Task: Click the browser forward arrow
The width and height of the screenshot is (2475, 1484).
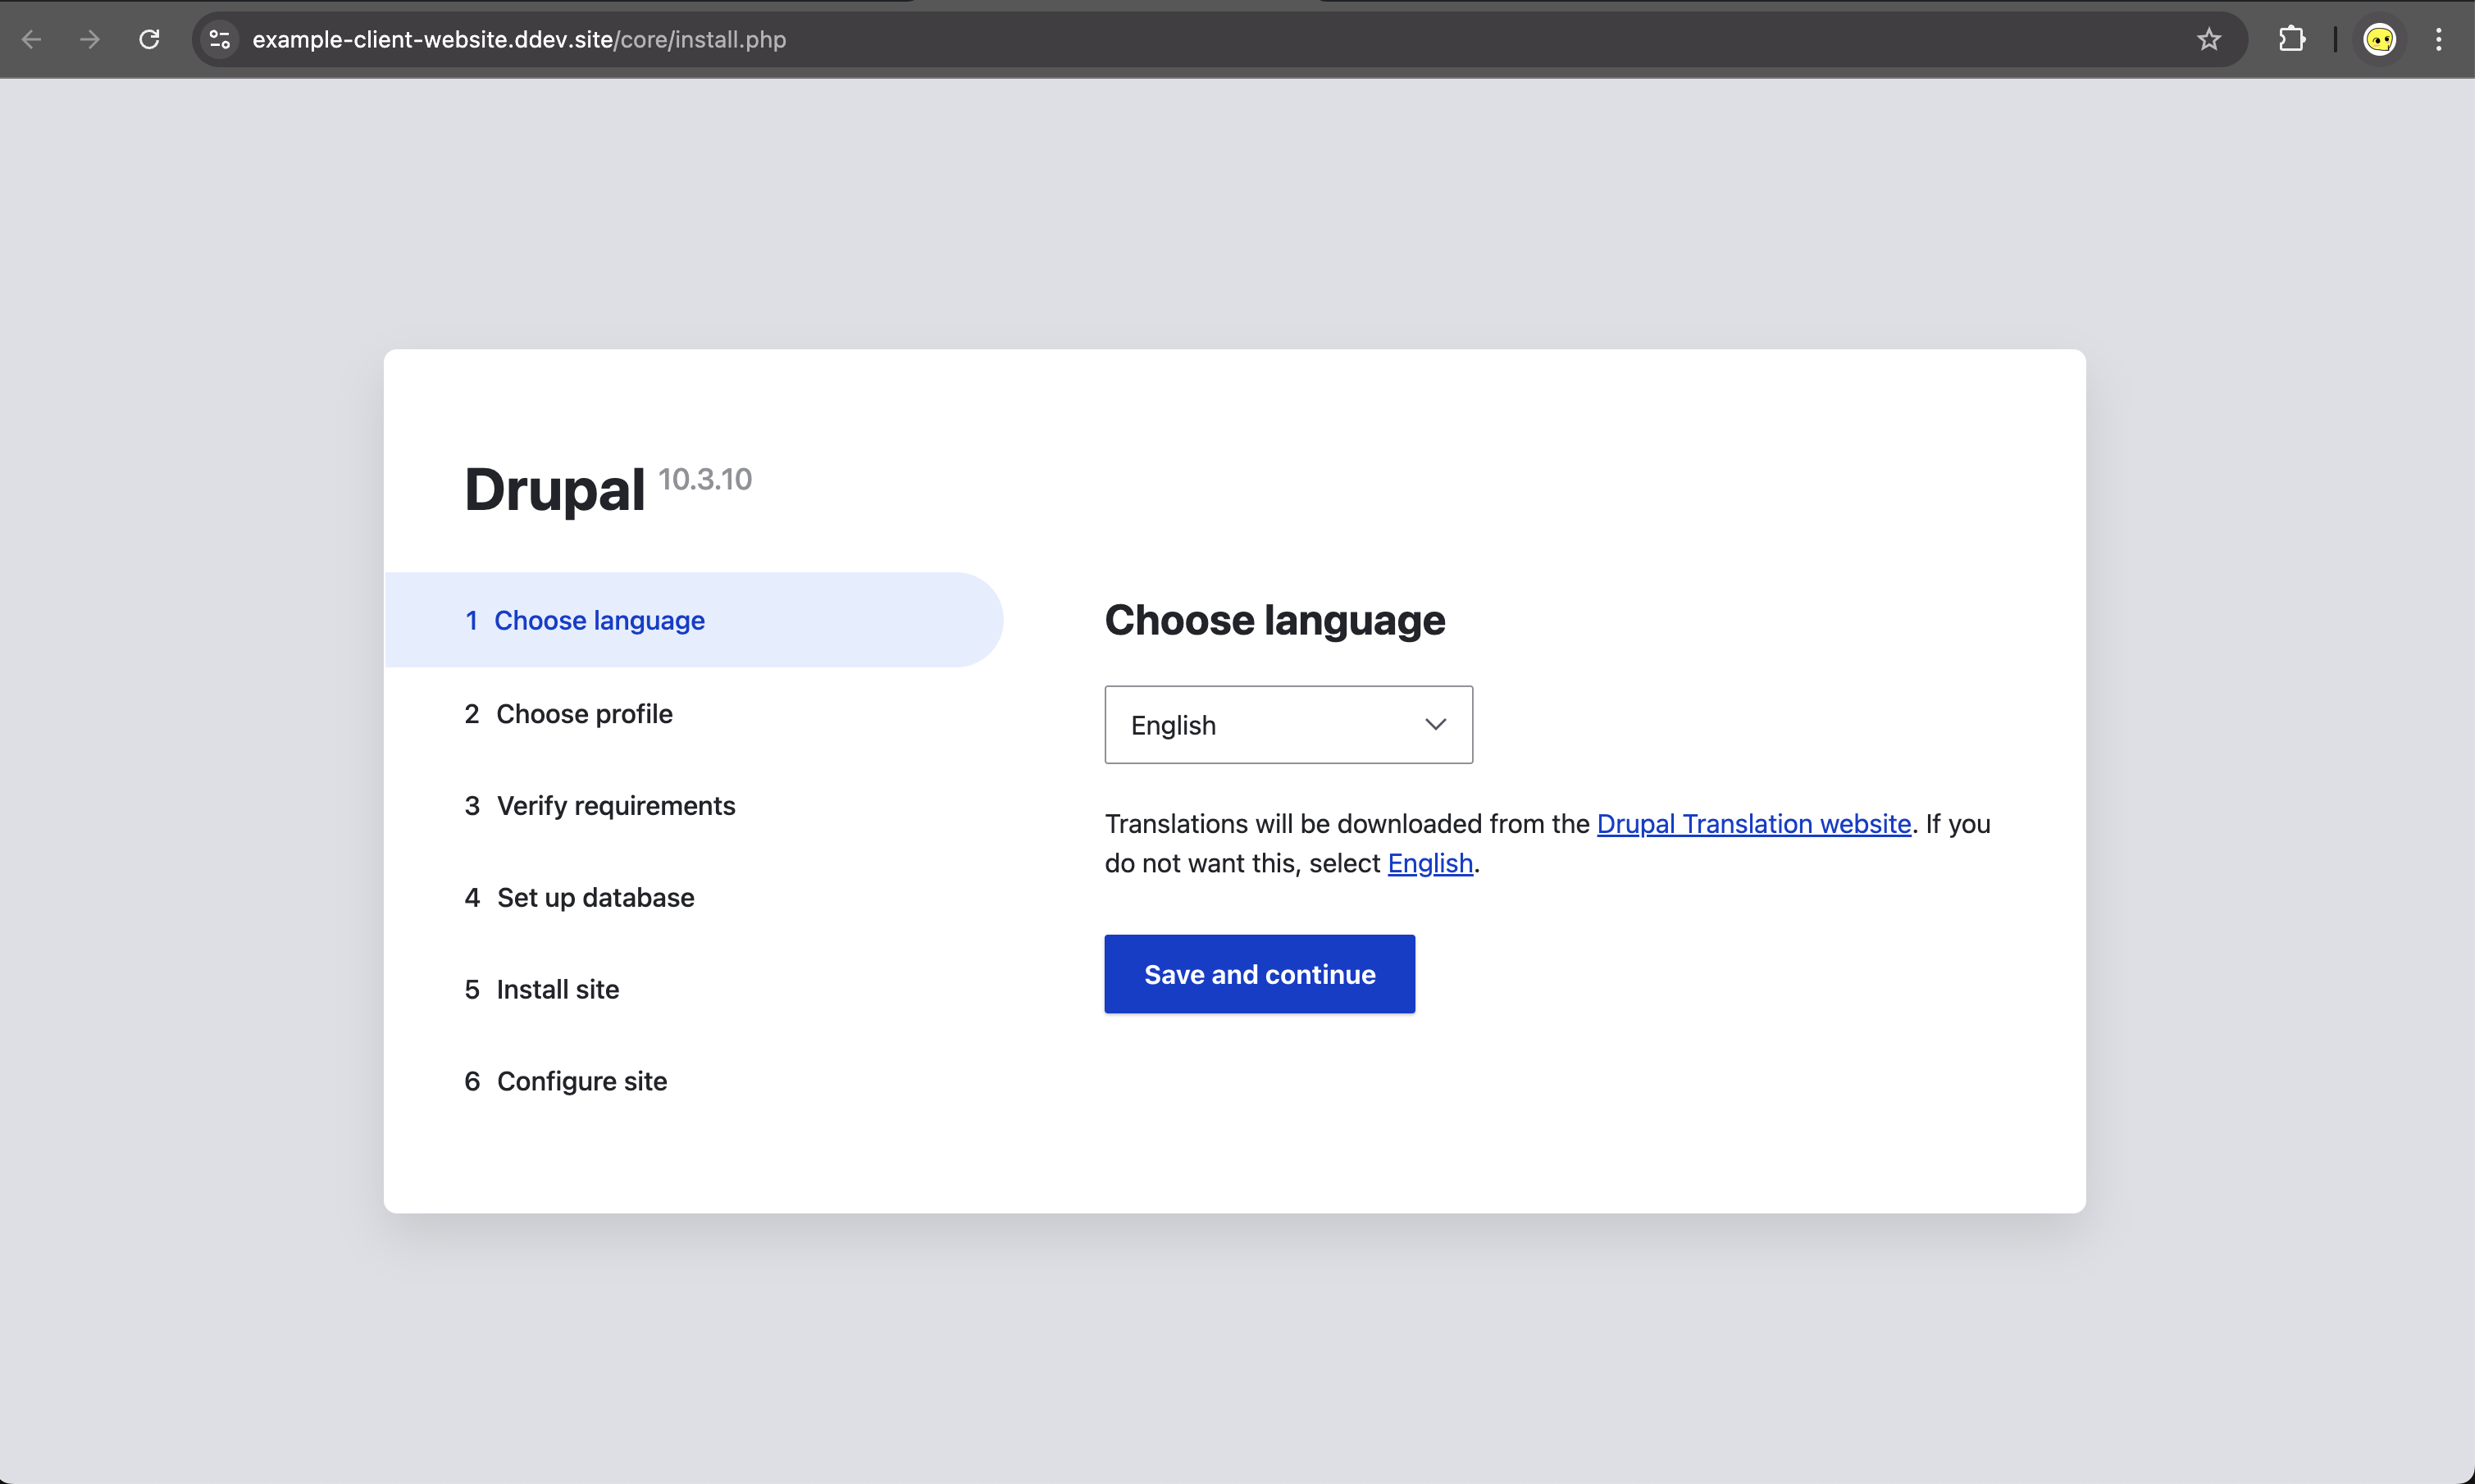Action: point(90,39)
